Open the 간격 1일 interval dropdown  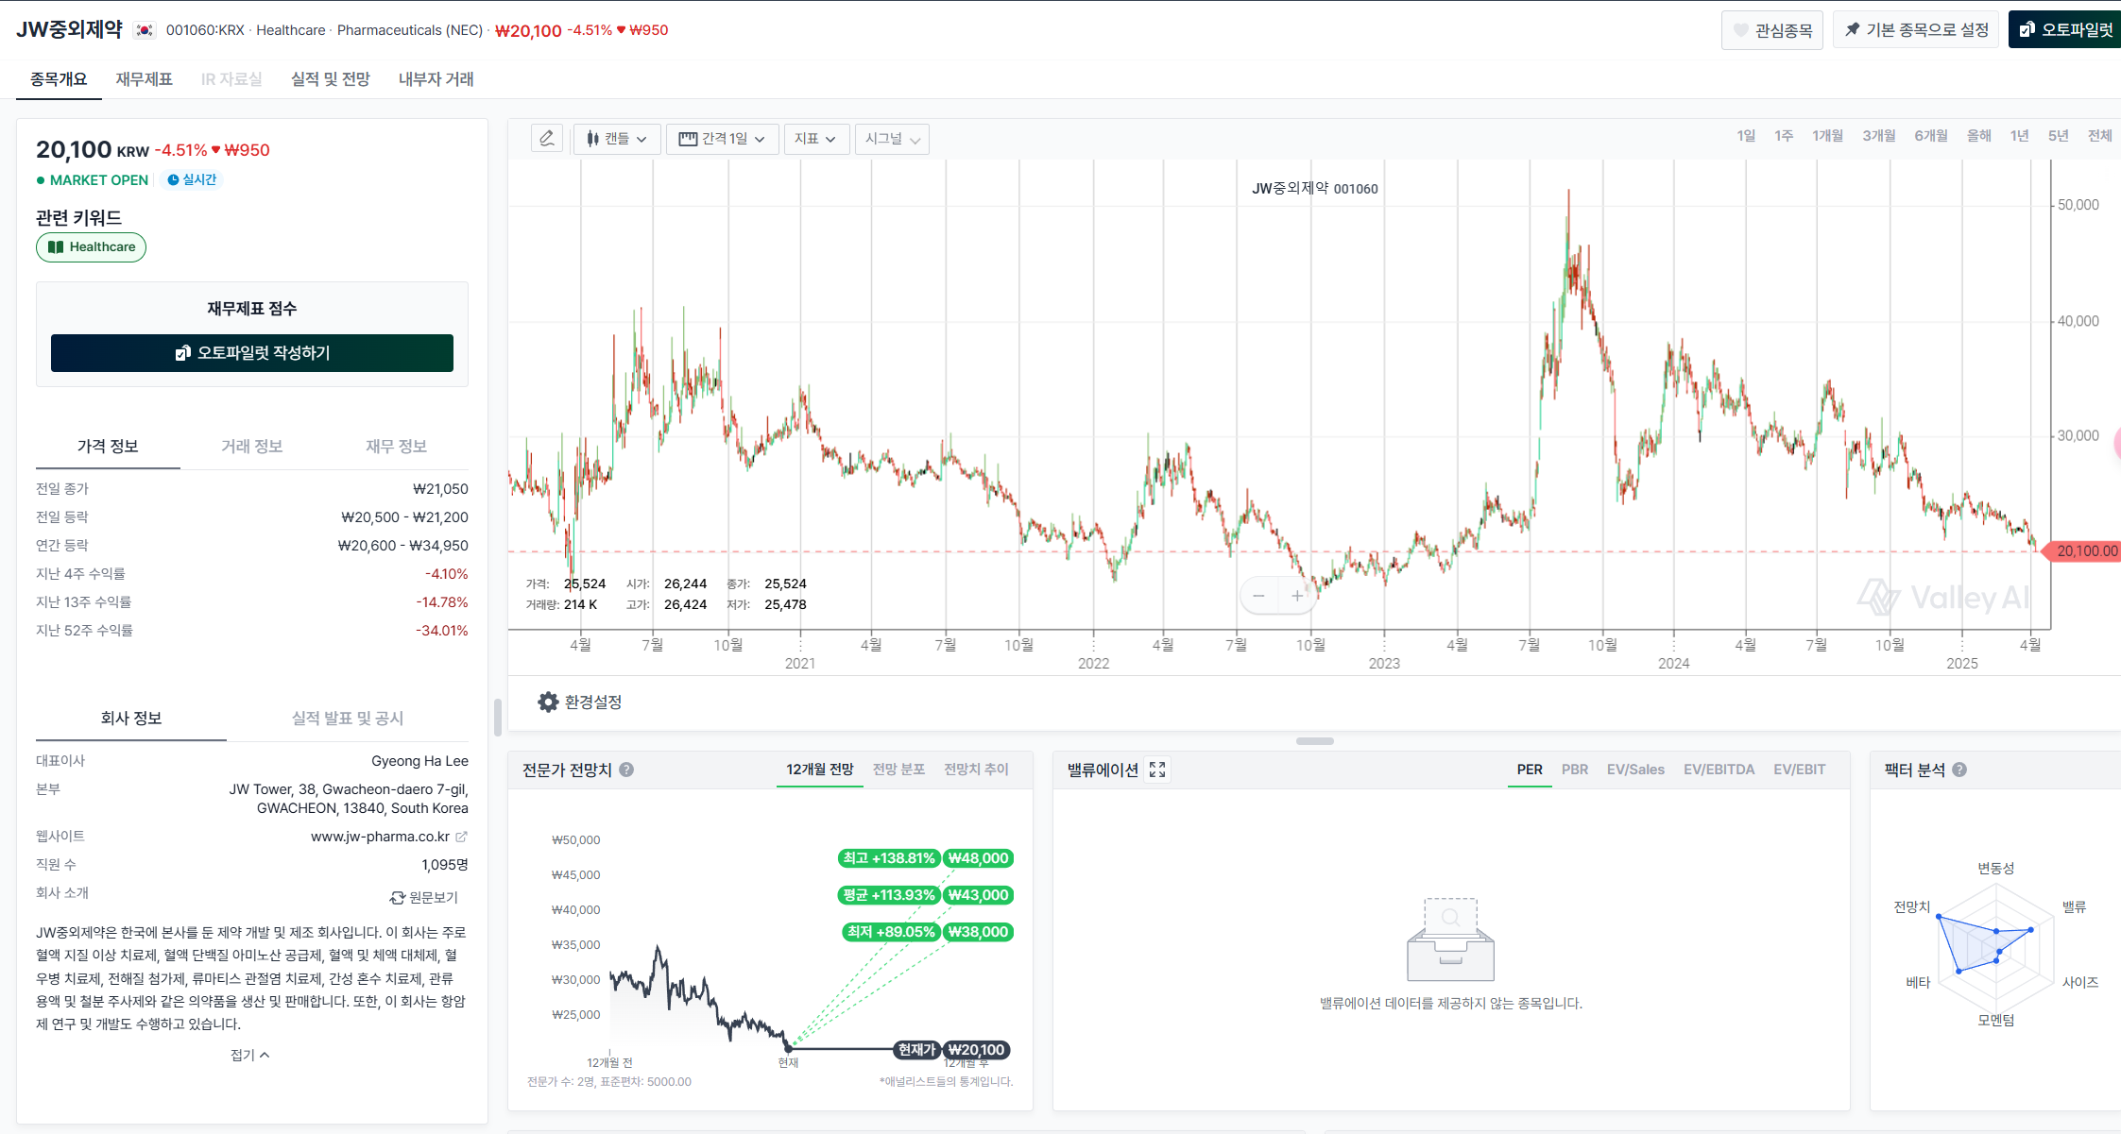723,139
